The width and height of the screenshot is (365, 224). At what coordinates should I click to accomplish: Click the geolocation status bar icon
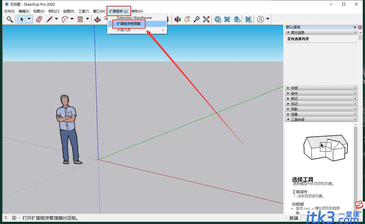pos(6,218)
